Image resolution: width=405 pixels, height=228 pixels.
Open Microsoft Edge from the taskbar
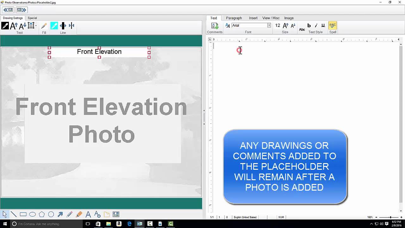pos(129,224)
